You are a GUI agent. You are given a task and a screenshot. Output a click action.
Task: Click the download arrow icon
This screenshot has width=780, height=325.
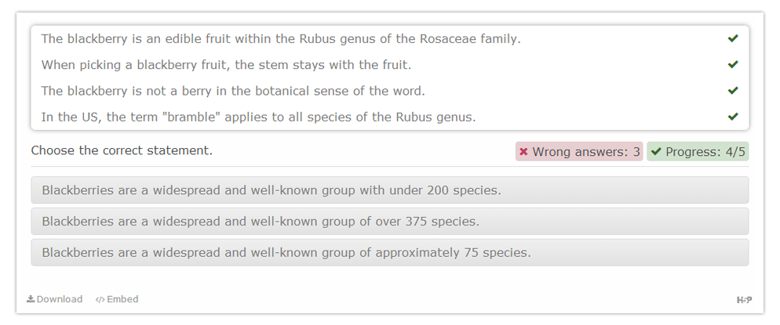coord(31,298)
